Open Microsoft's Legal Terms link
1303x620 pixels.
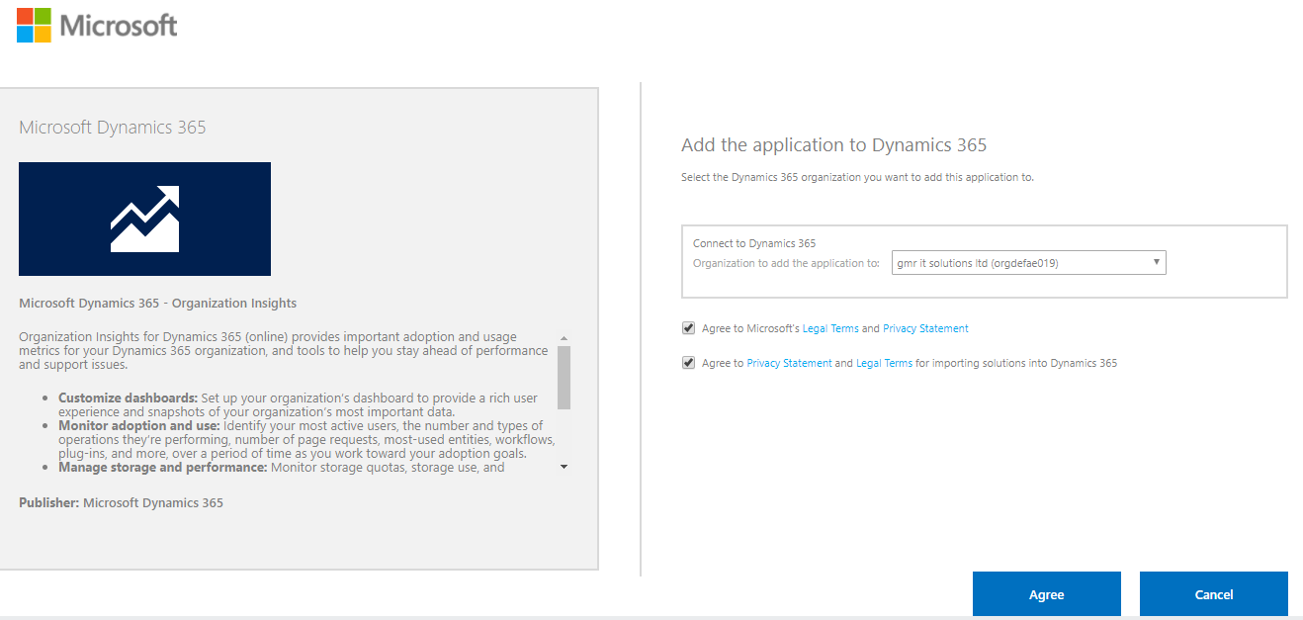click(x=830, y=328)
